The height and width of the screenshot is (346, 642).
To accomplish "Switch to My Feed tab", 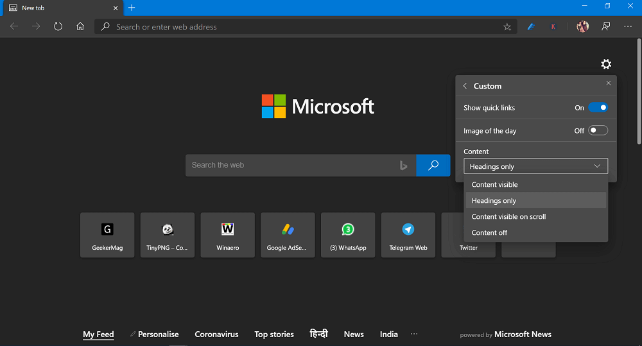I will pyautogui.click(x=98, y=334).
